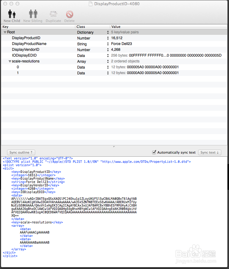
Task: Select array item 1 key
Action: point(18,73)
